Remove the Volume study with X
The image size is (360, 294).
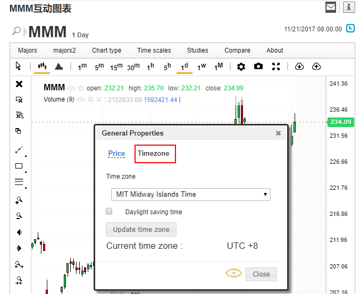click(x=99, y=99)
